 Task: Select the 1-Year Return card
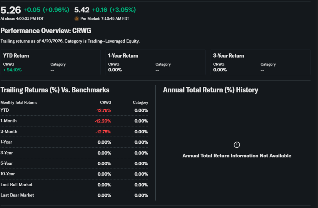pos(155,62)
